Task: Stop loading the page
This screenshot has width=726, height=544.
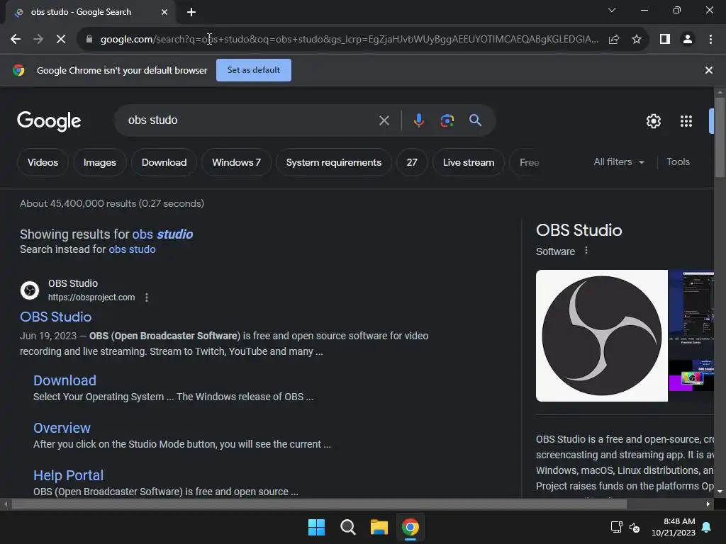Action: tap(61, 40)
